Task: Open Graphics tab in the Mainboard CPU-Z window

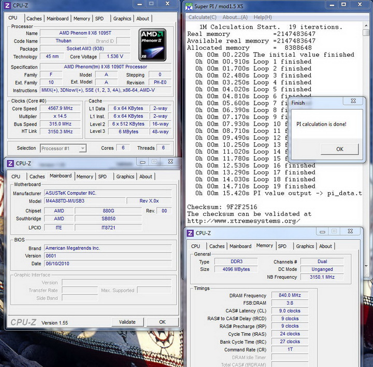Action: pyautogui.click(x=125, y=176)
